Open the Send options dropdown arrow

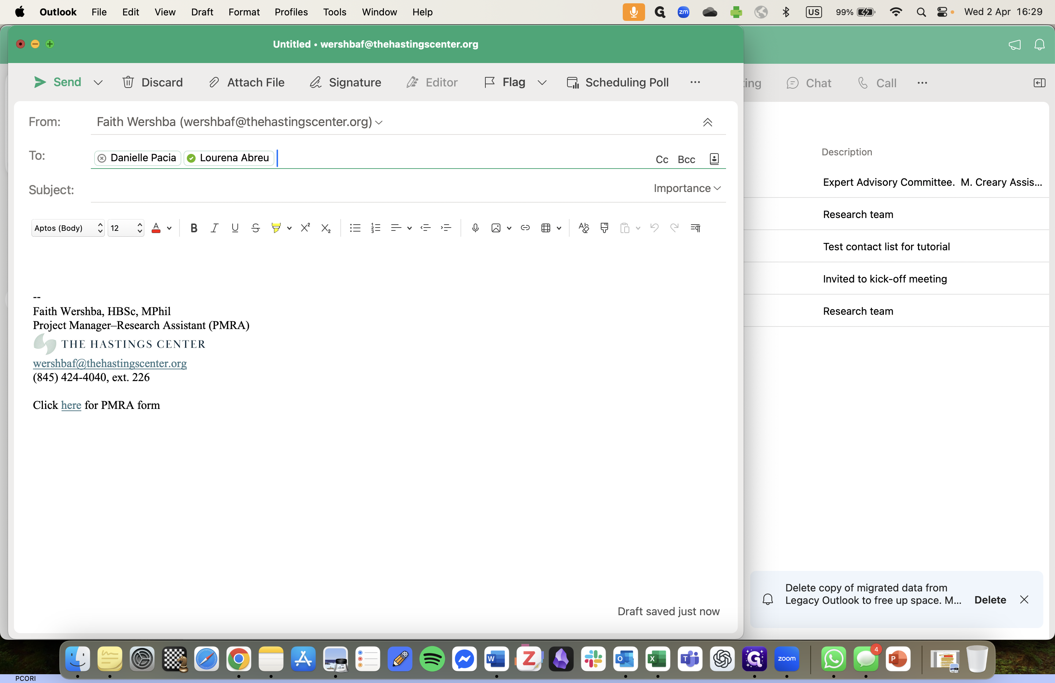(x=99, y=82)
